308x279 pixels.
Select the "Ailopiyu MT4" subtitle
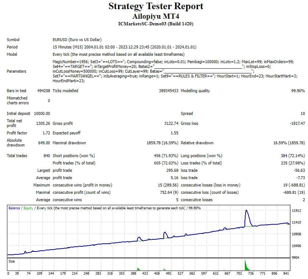point(156,16)
